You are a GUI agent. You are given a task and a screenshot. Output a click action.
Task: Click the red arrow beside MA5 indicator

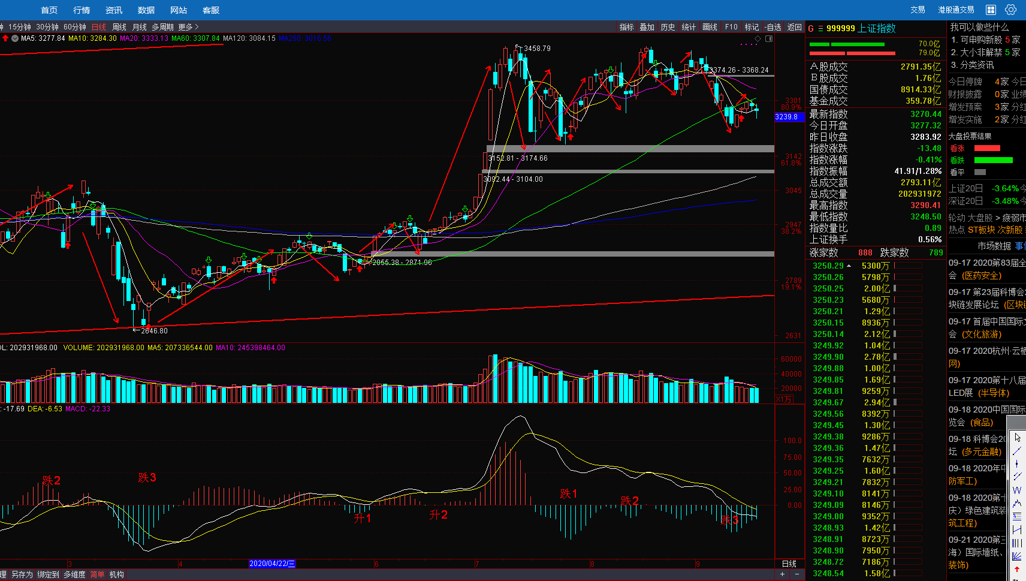5,38
